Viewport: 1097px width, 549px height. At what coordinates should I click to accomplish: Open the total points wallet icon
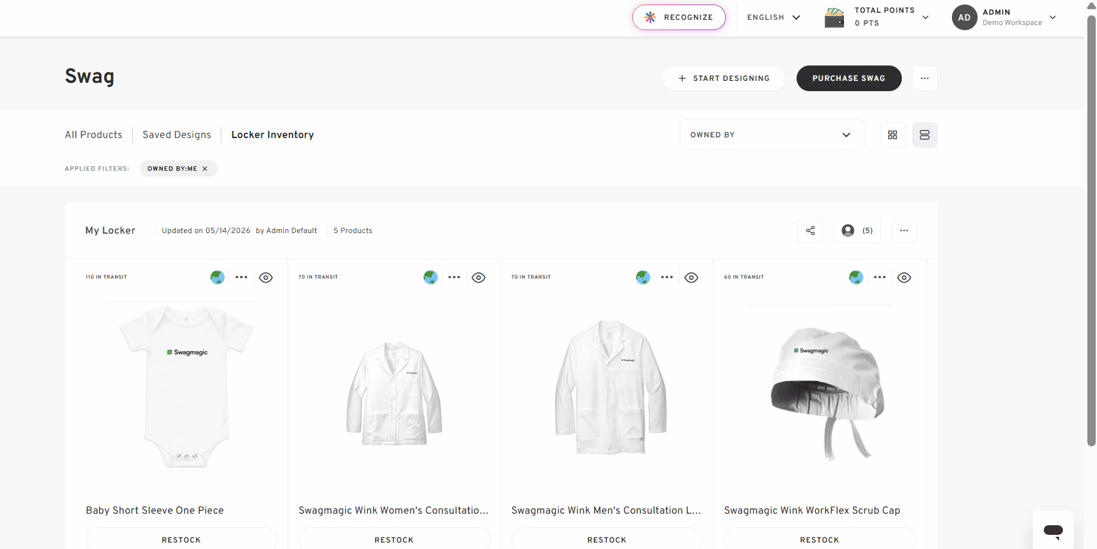(834, 17)
